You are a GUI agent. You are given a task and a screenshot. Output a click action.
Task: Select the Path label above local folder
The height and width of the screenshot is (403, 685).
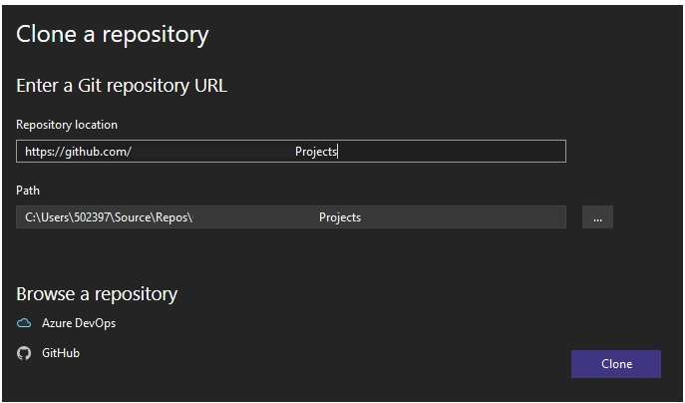(x=28, y=191)
